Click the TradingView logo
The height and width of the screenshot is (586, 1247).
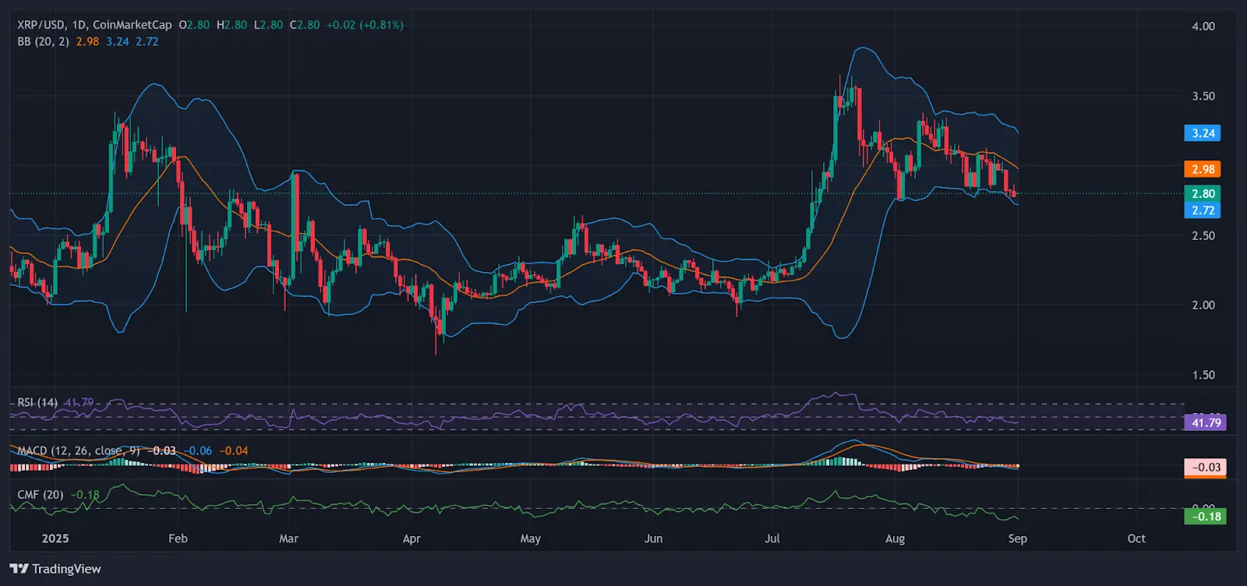pos(55,569)
